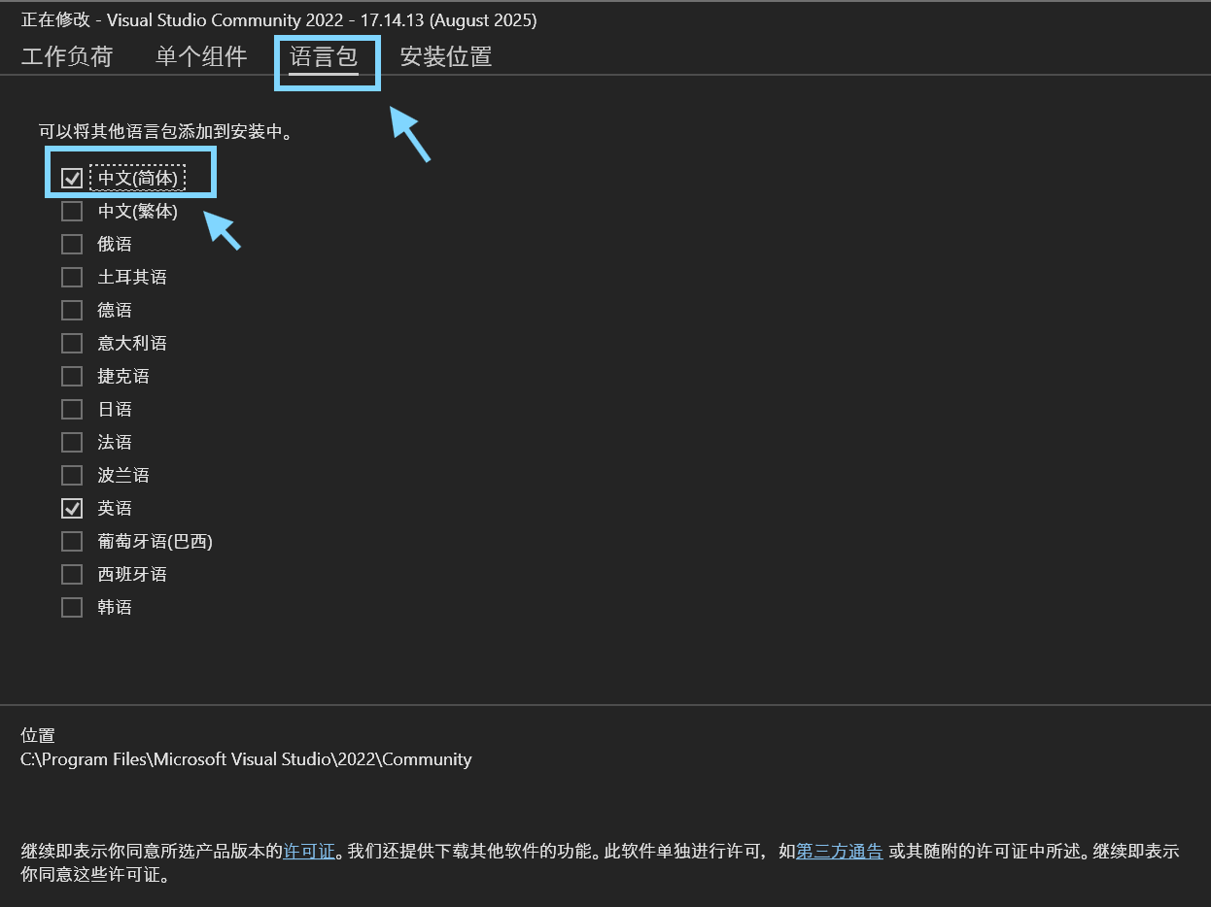Screen dimensions: 1211x907
Task: Enable the 中文(繁体) language pack
Action: [x=71, y=211]
